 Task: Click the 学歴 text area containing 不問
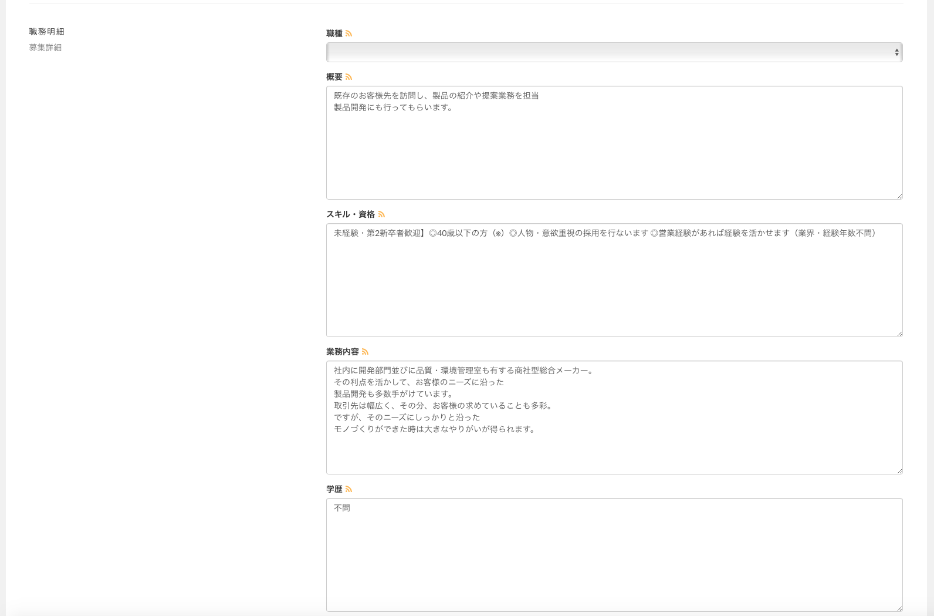point(614,555)
